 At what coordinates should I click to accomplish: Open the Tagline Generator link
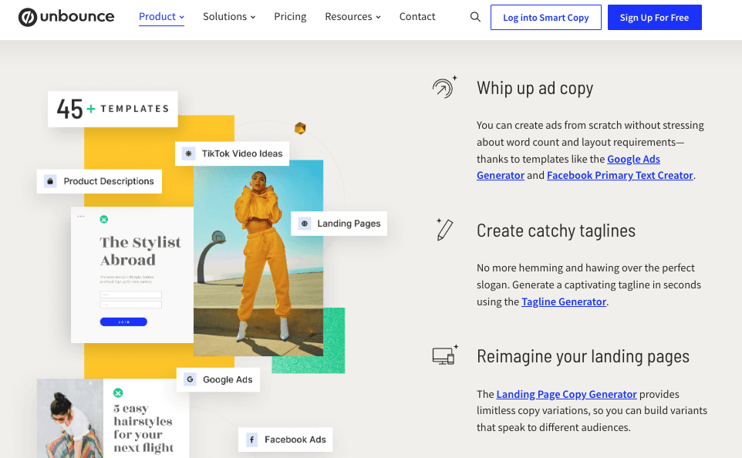coord(564,301)
